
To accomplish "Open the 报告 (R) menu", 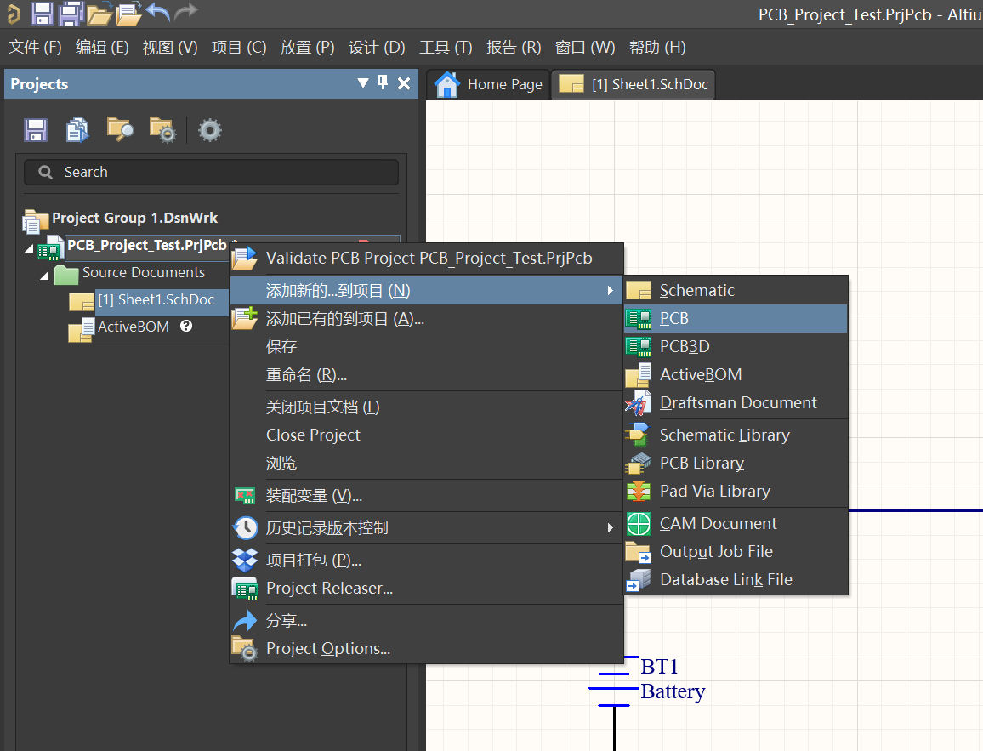I will (x=514, y=48).
